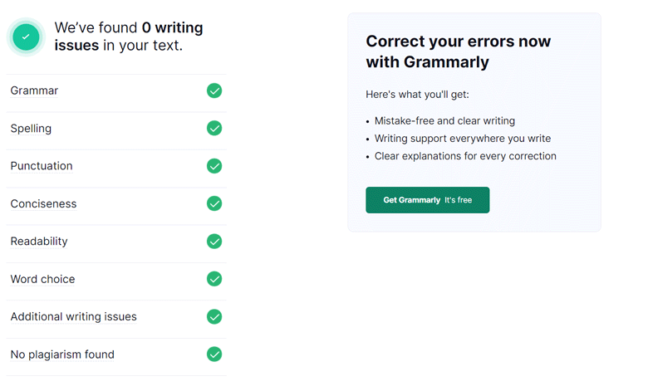Click the Readability green check icon
Viewport: 648px width, 391px height.
click(x=214, y=242)
